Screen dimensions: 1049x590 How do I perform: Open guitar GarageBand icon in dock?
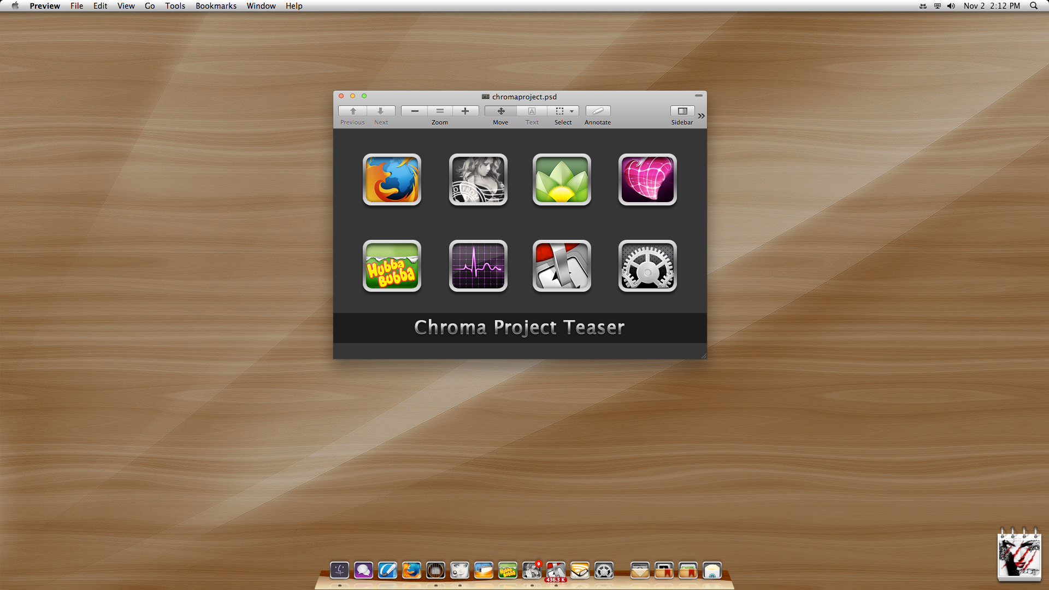(x=435, y=570)
